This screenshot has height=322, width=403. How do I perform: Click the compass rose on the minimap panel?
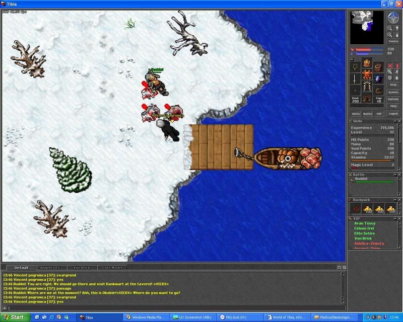tap(393, 18)
